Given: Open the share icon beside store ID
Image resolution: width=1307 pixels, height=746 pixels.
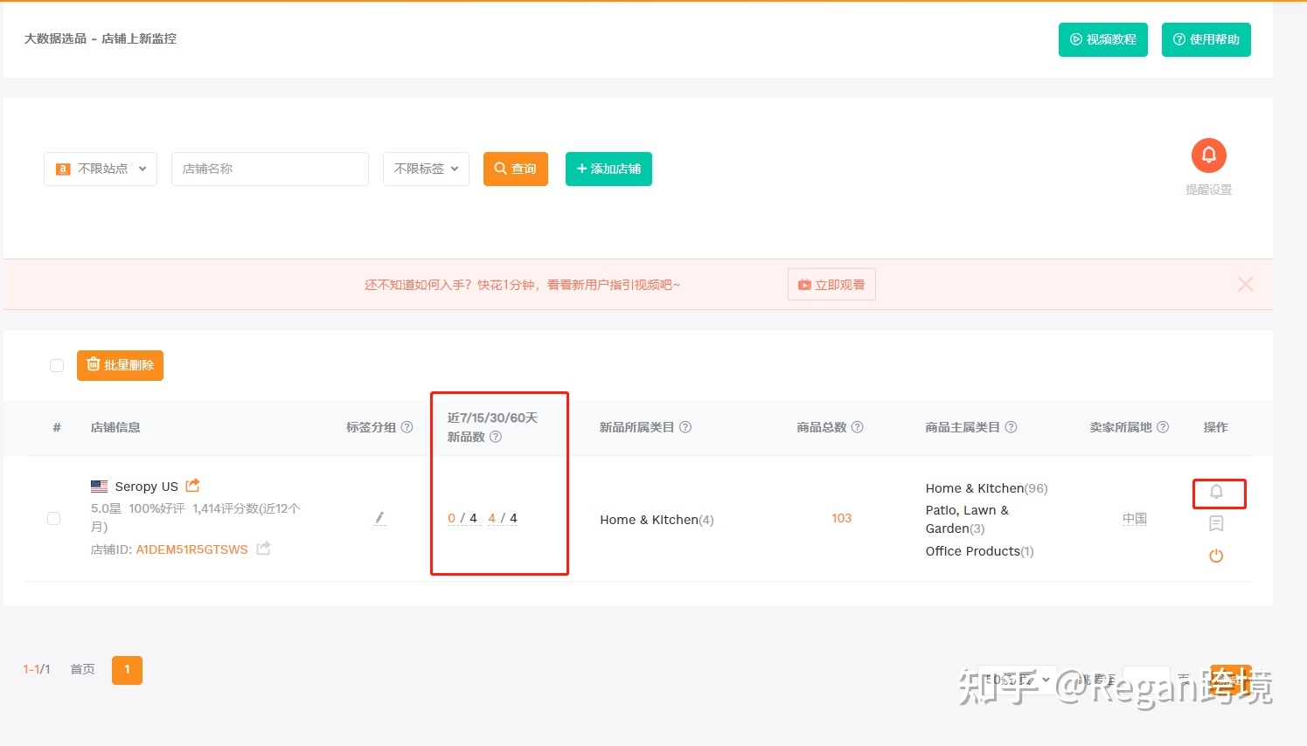Looking at the screenshot, I should tap(263, 549).
